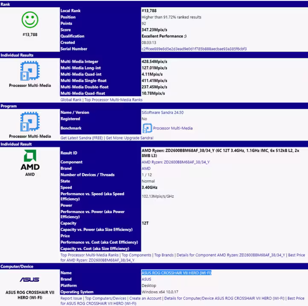Click the Rank section header
Image resolution: width=308 pixels, height=306 pixels.
[x=154, y=4]
